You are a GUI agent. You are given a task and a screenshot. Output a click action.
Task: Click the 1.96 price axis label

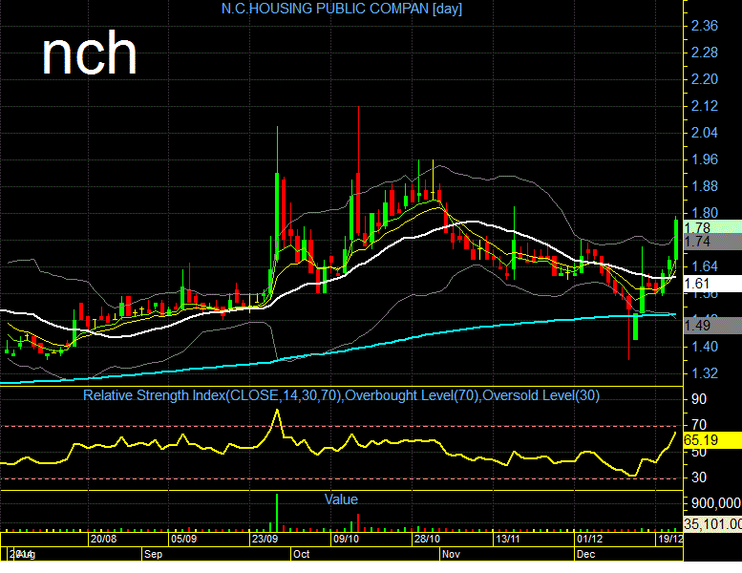pos(704,159)
